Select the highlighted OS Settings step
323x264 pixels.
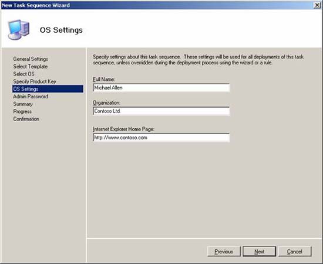pos(48,89)
